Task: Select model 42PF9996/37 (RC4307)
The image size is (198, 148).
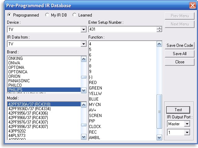Action: click(44, 127)
